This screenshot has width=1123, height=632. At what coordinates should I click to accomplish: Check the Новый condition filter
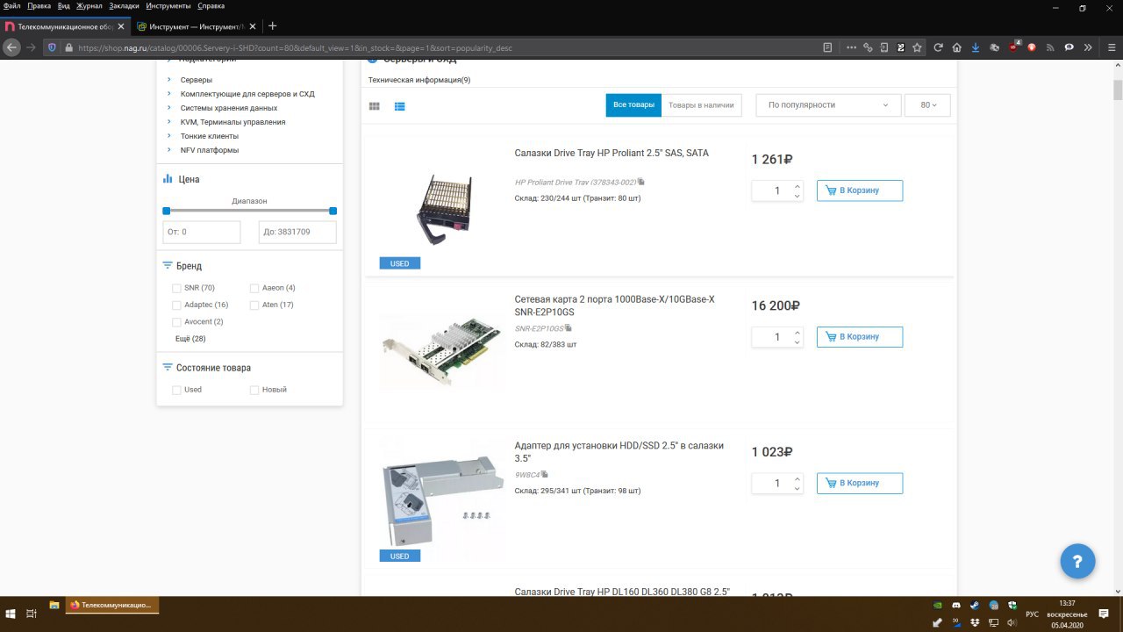[254, 390]
